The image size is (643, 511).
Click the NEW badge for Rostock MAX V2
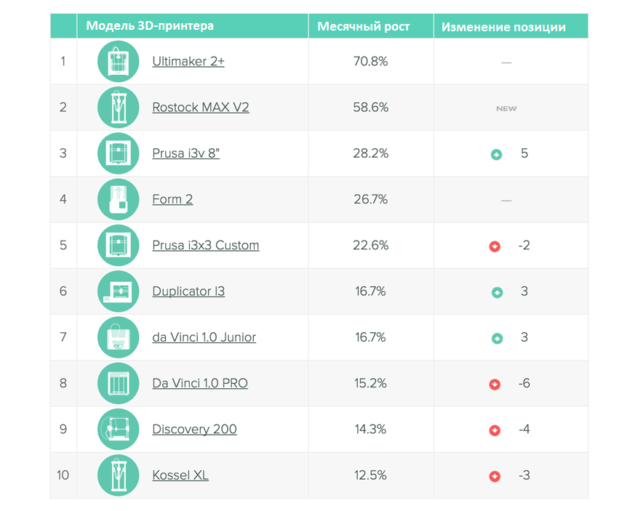click(506, 108)
